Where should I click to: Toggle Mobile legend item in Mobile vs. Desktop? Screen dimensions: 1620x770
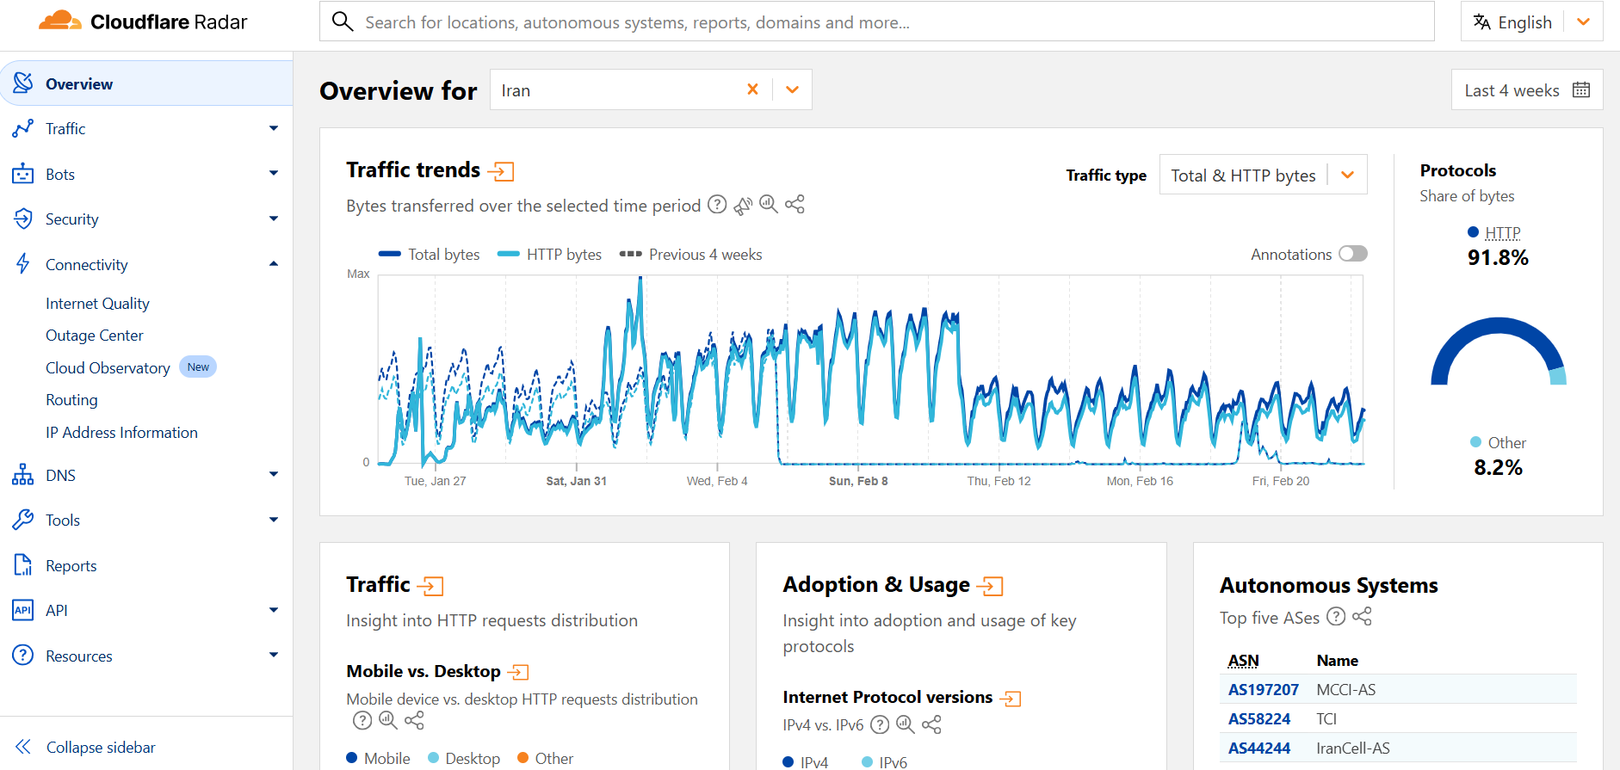pos(378,758)
